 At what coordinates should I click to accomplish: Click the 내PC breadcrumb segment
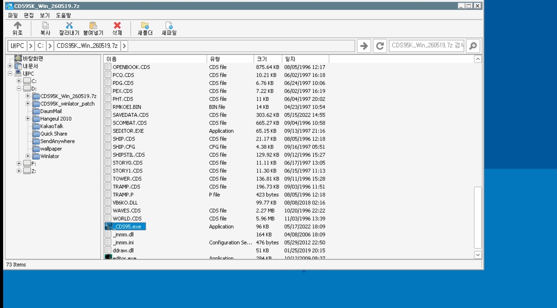click(17, 46)
